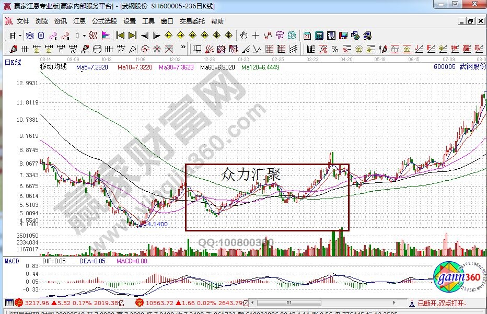Open the period dropdown labeled 日

pos(15,36)
